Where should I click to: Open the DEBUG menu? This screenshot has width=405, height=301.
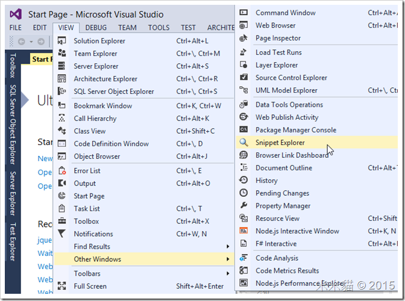pos(96,28)
